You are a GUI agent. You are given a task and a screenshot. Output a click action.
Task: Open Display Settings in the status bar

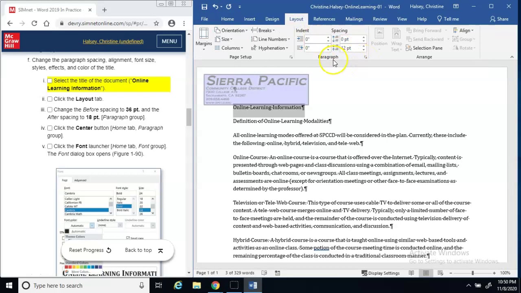coord(381,273)
